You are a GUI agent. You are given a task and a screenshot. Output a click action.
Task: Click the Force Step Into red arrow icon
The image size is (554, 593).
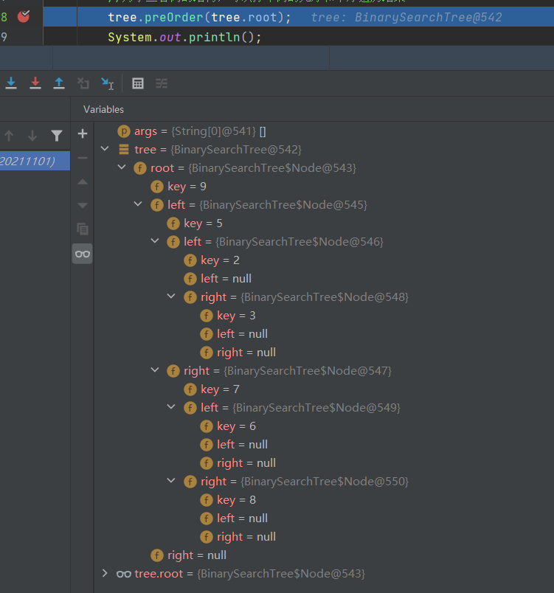click(x=35, y=83)
